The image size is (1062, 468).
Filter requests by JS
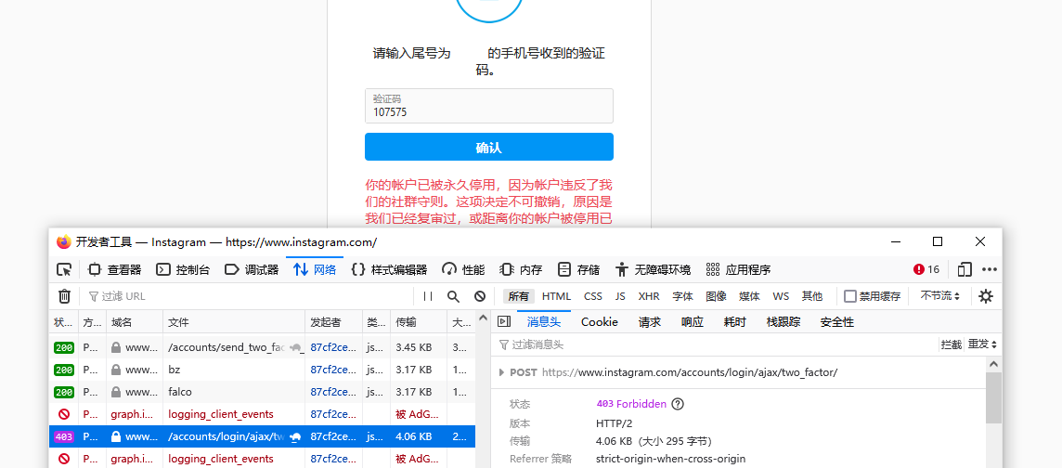point(620,296)
